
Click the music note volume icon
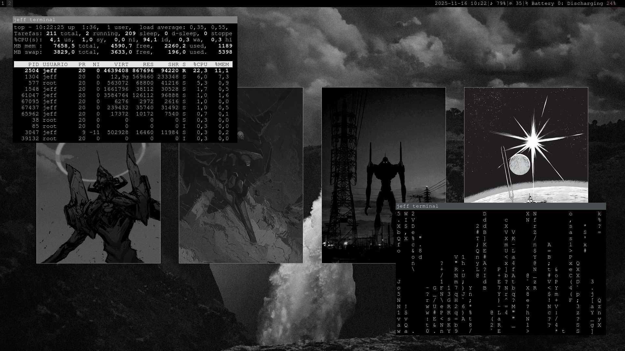click(491, 4)
